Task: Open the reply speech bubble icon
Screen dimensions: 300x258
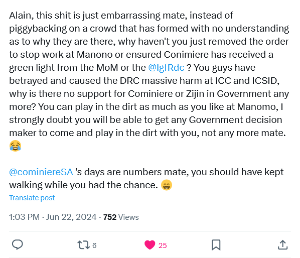Action: point(18,244)
